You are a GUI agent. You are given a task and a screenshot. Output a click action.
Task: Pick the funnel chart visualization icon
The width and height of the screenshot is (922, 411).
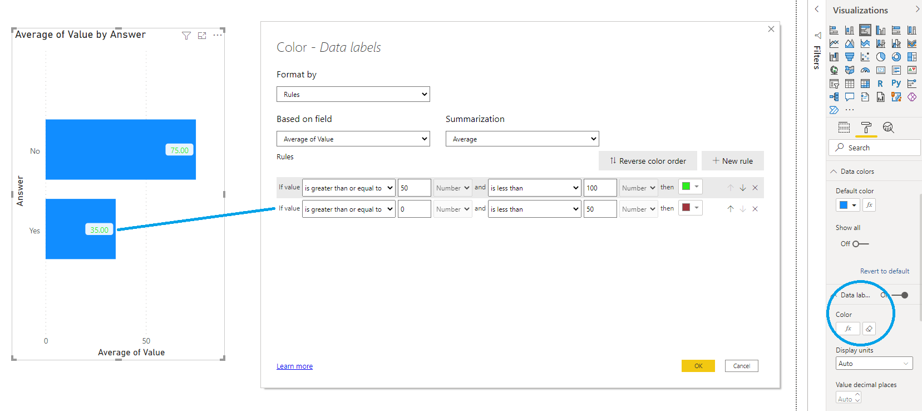point(850,57)
